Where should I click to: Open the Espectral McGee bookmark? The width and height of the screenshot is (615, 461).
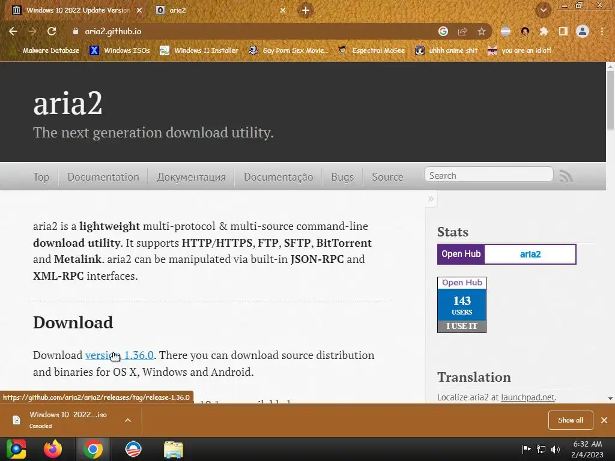pos(371,50)
